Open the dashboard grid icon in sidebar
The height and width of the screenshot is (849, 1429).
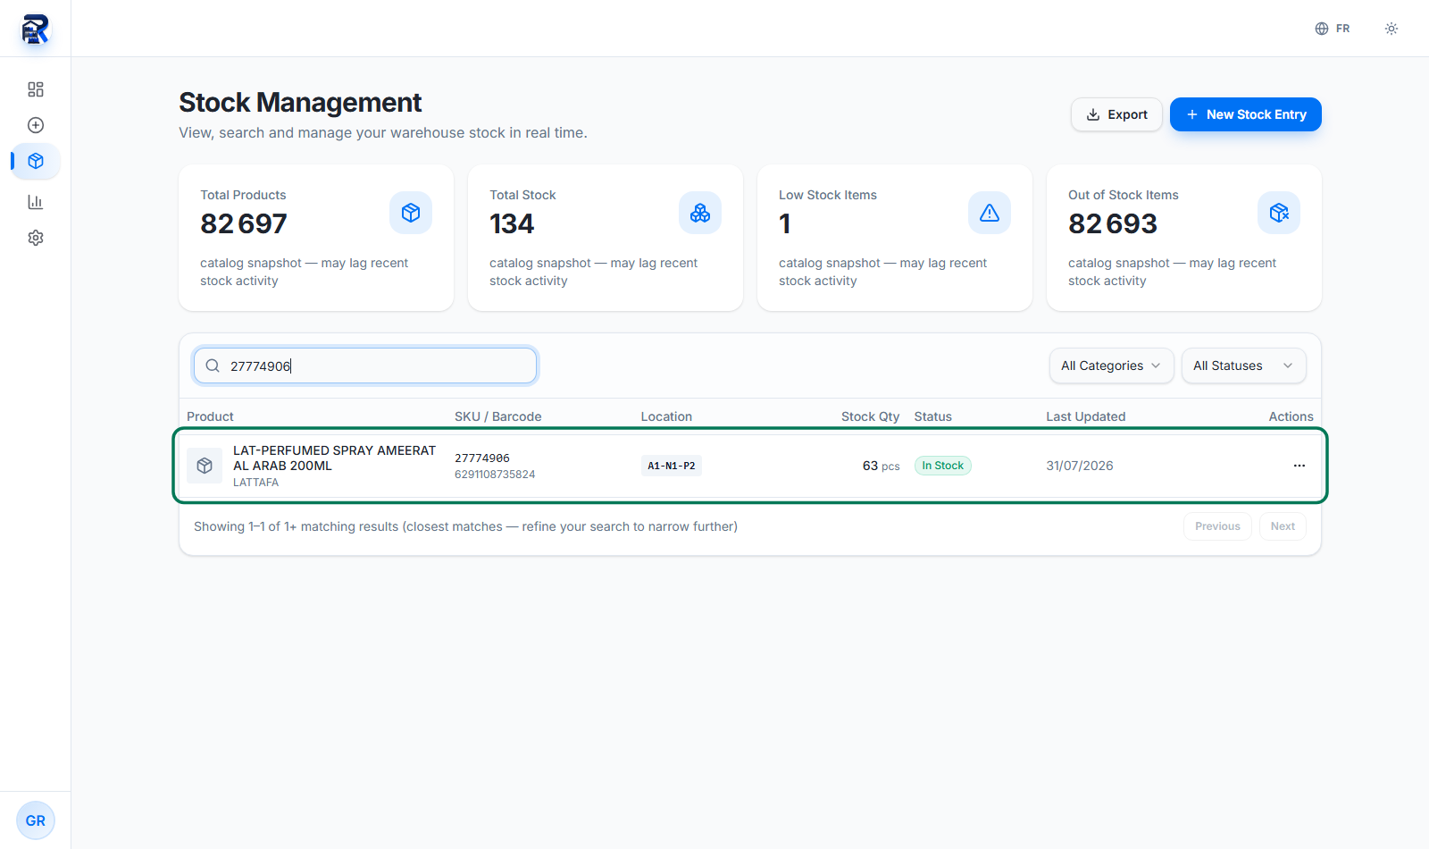tap(36, 89)
